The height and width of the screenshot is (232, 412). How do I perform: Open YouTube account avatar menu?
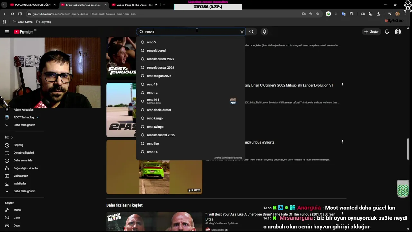398,32
